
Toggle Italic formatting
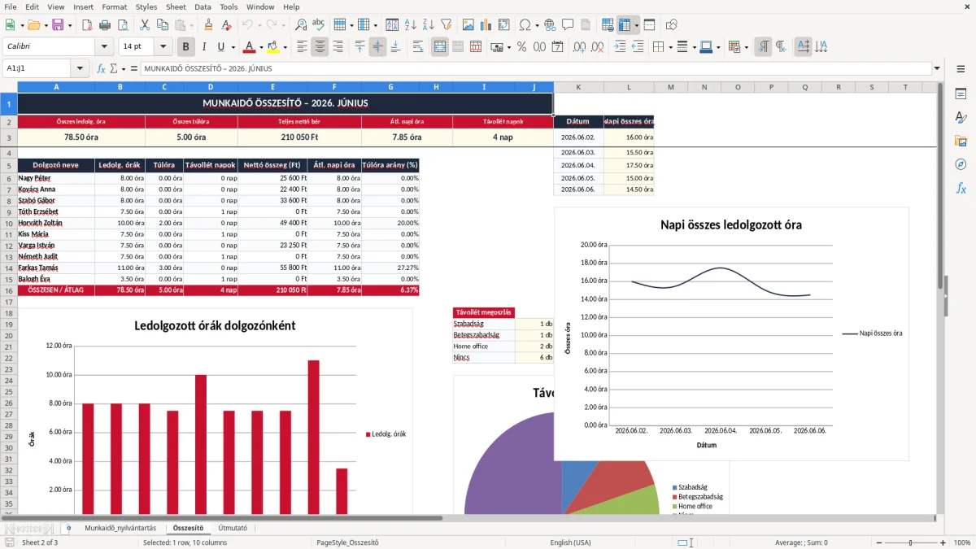tap(204, 46)
